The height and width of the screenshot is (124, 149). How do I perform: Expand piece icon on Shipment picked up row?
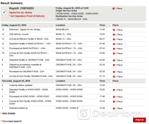pyautogui.click(x=114, y=109)
